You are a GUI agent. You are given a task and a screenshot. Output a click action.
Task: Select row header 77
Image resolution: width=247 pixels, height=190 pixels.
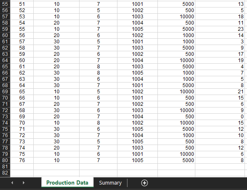[5, 142]
